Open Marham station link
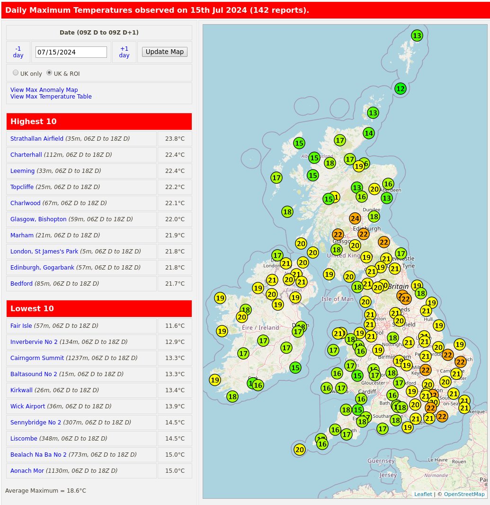Image resolution: width=490 pixels, height=505 pixels. pos(22,235)
